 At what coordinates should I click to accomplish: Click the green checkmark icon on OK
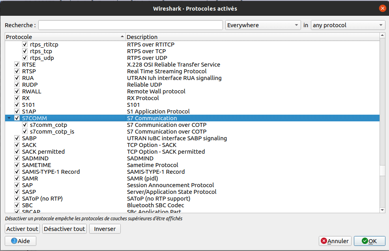point(365,241)
